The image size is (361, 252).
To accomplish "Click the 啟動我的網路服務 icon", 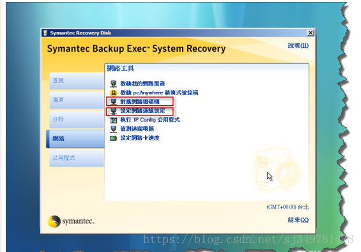I will [113, 84].
